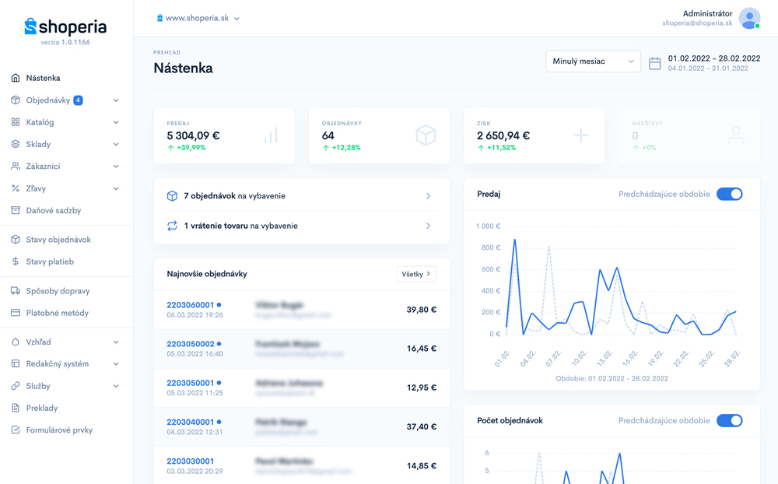Open the www.shoperia.sk store selector
This screenshot has height=484, width=778.
pyautogui.click(x=198, y=18)
